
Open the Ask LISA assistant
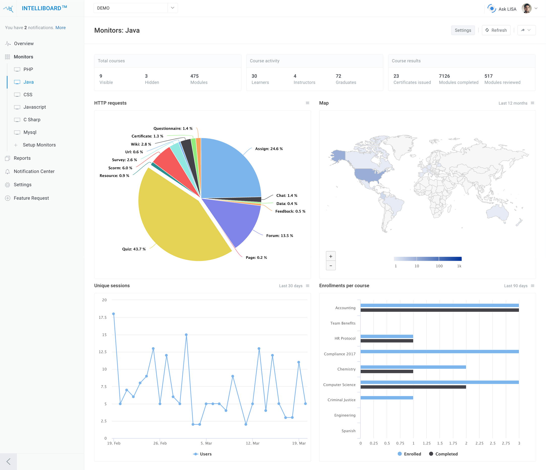click(x=502, y=9)
